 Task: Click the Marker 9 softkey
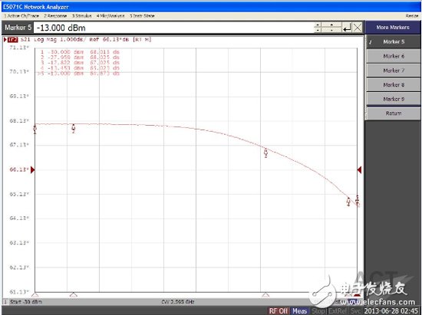[393, 99]
